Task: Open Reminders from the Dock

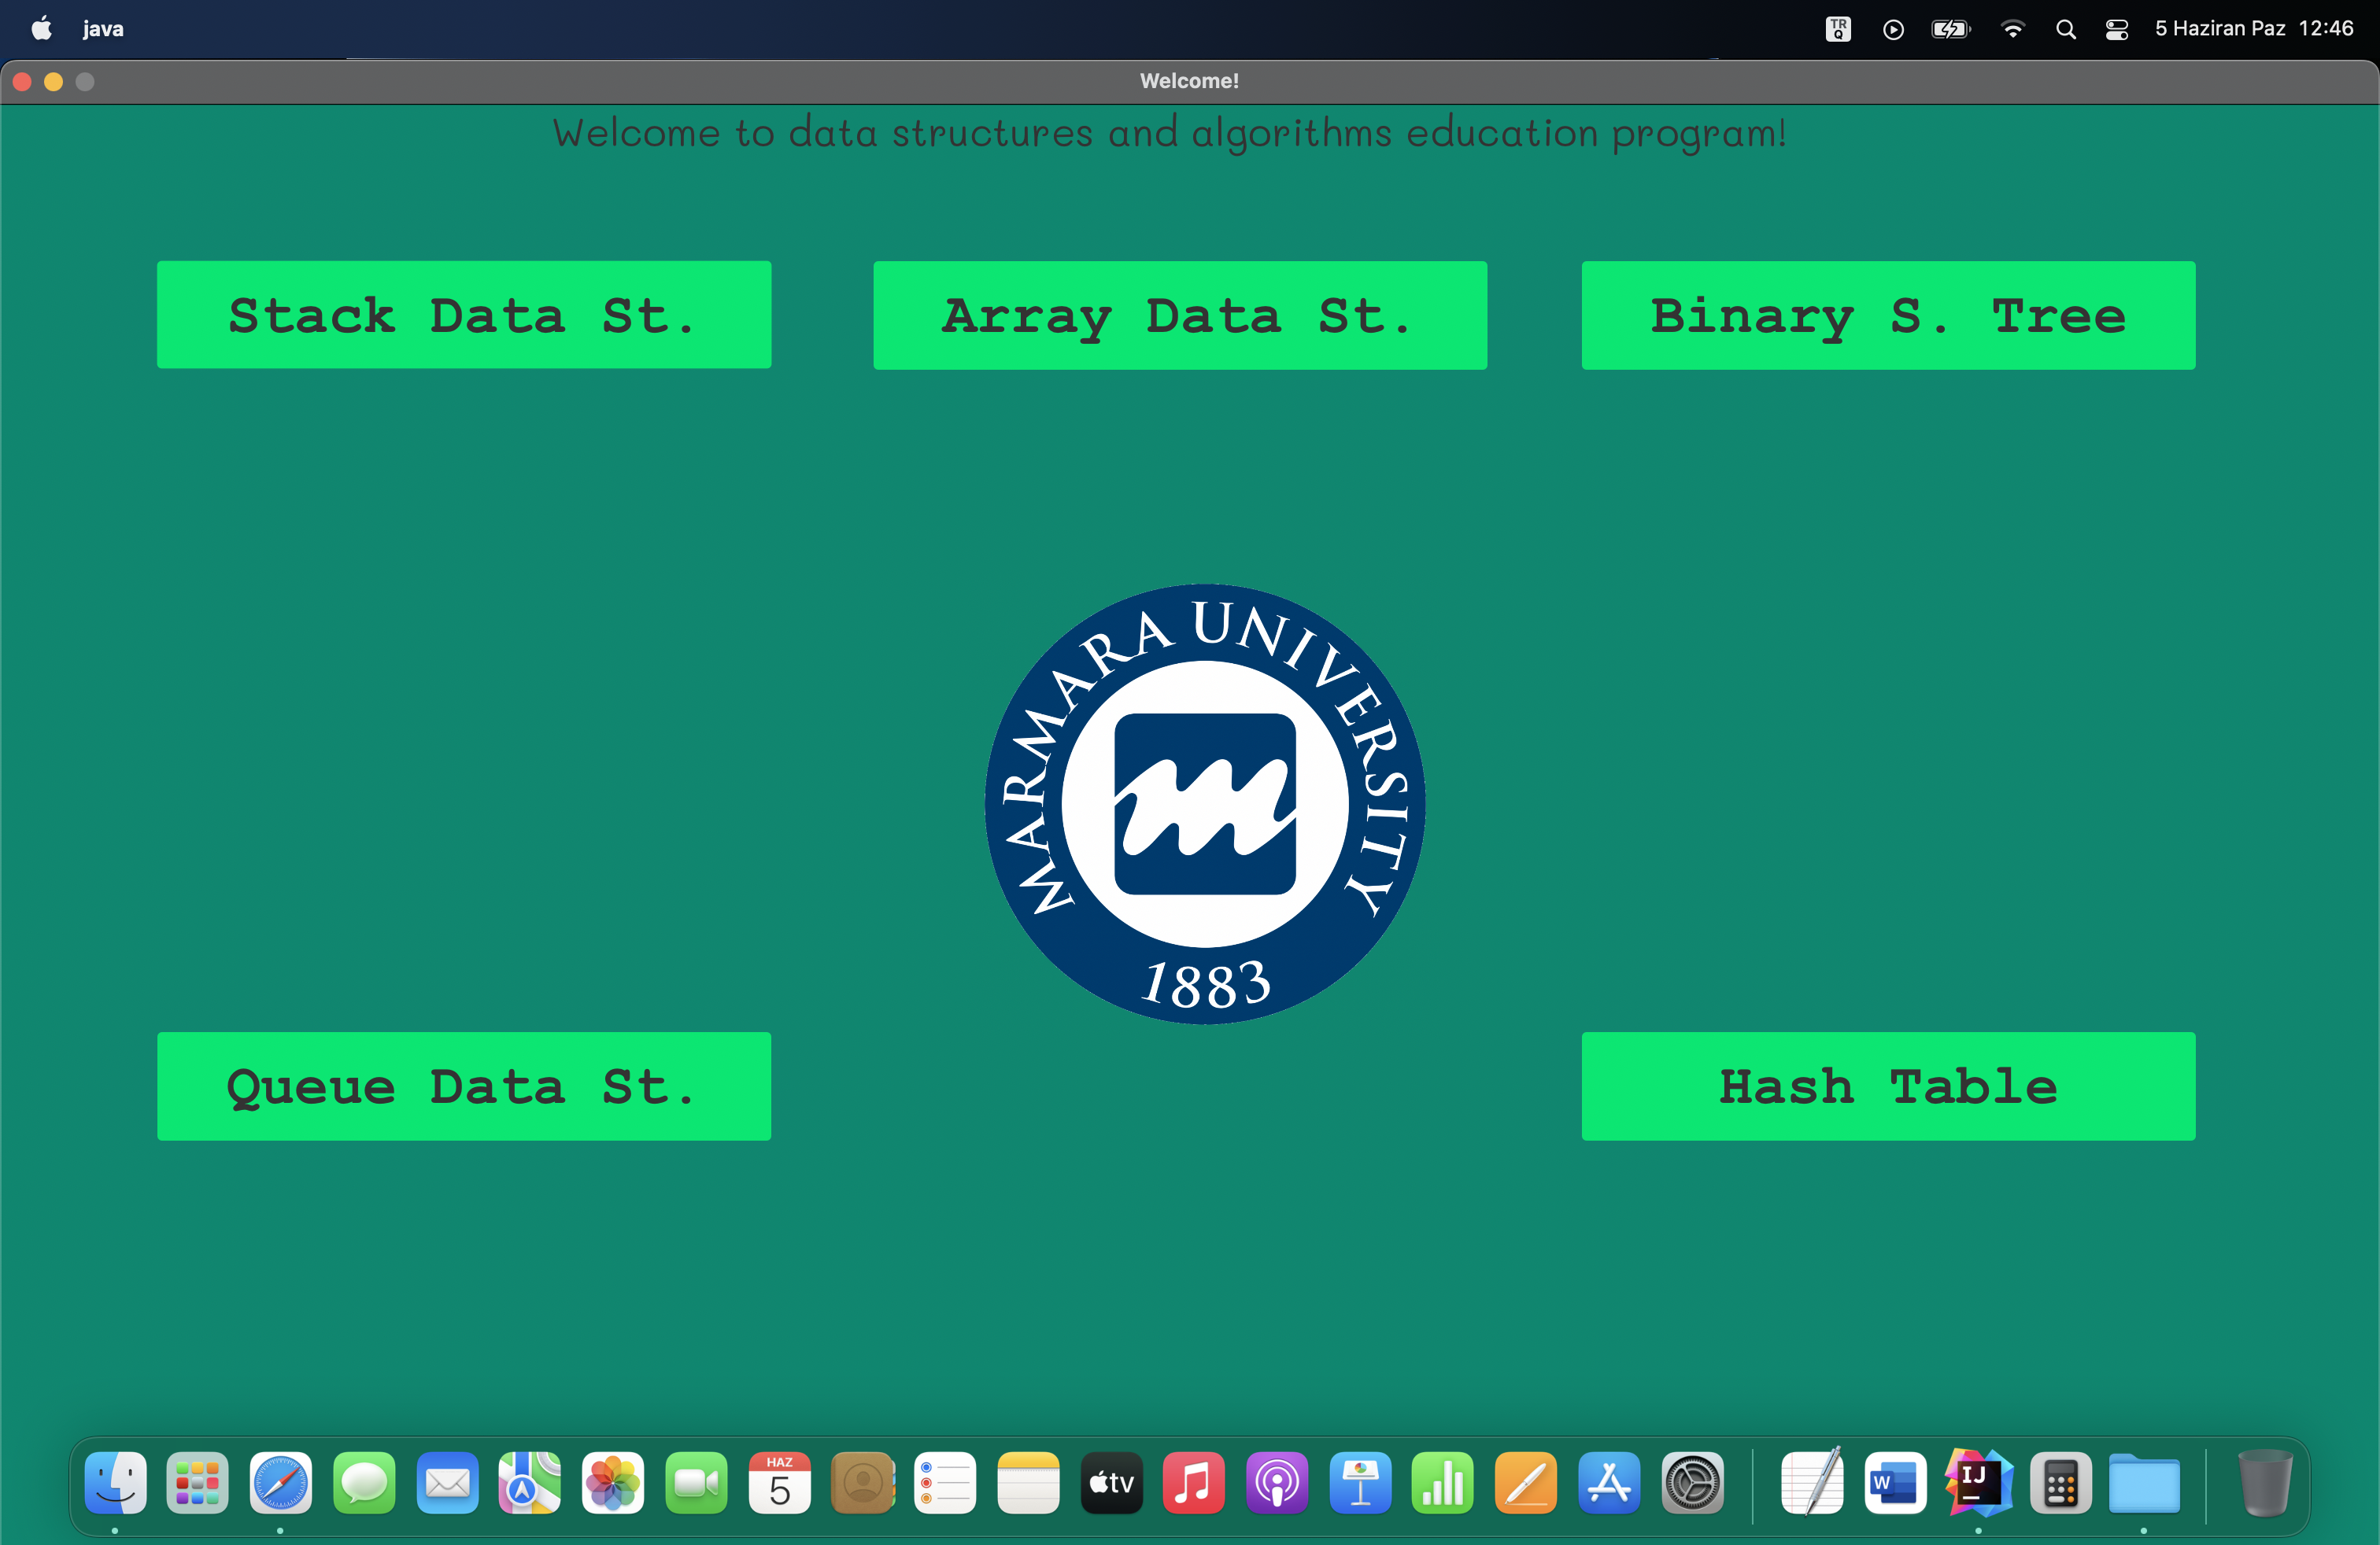Action: pyautogui.click(x=945, y=1482)
